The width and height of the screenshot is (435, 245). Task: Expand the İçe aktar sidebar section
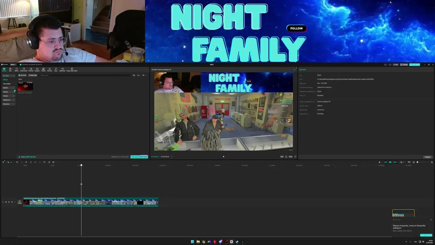pos(9,76)
